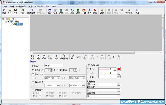Add a program with the 节目 icon
Screen dimensions: 166x105
tap(22, 11)
